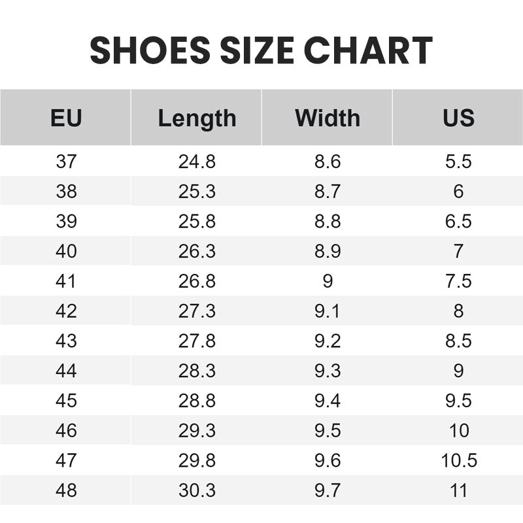Image resolution: width=523 pixels, height=523 pixels.
Task: Click length value 26.3
Action: [197, 251]
